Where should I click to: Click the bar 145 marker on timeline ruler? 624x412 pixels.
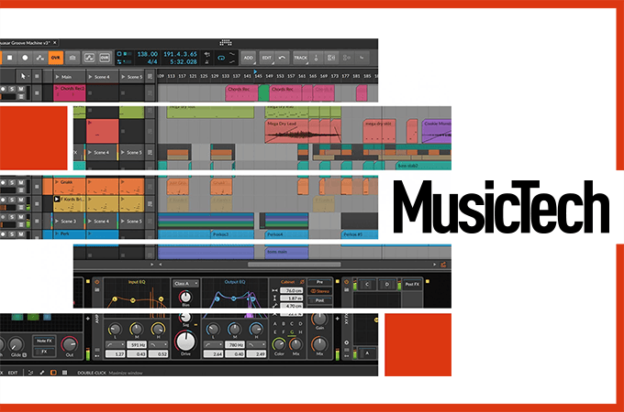258,76
